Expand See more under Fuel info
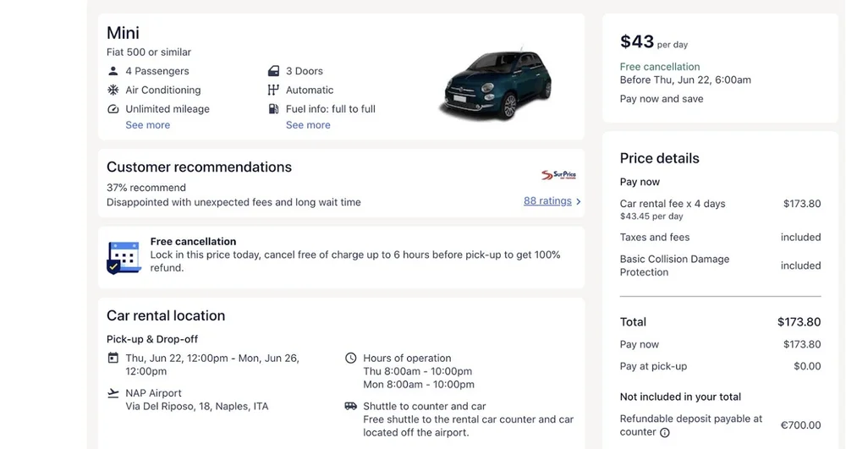The width and height of the screenshot is (846, 449). coord(308,125)
